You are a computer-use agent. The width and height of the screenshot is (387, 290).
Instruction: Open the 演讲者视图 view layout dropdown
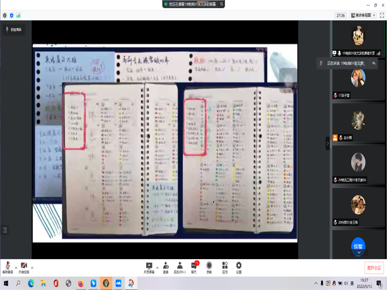tap(363, 15)
